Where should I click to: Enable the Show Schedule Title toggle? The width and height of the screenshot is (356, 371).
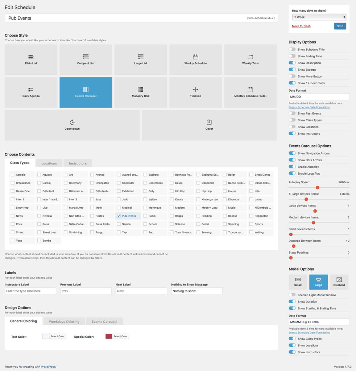tap(292, 50)
